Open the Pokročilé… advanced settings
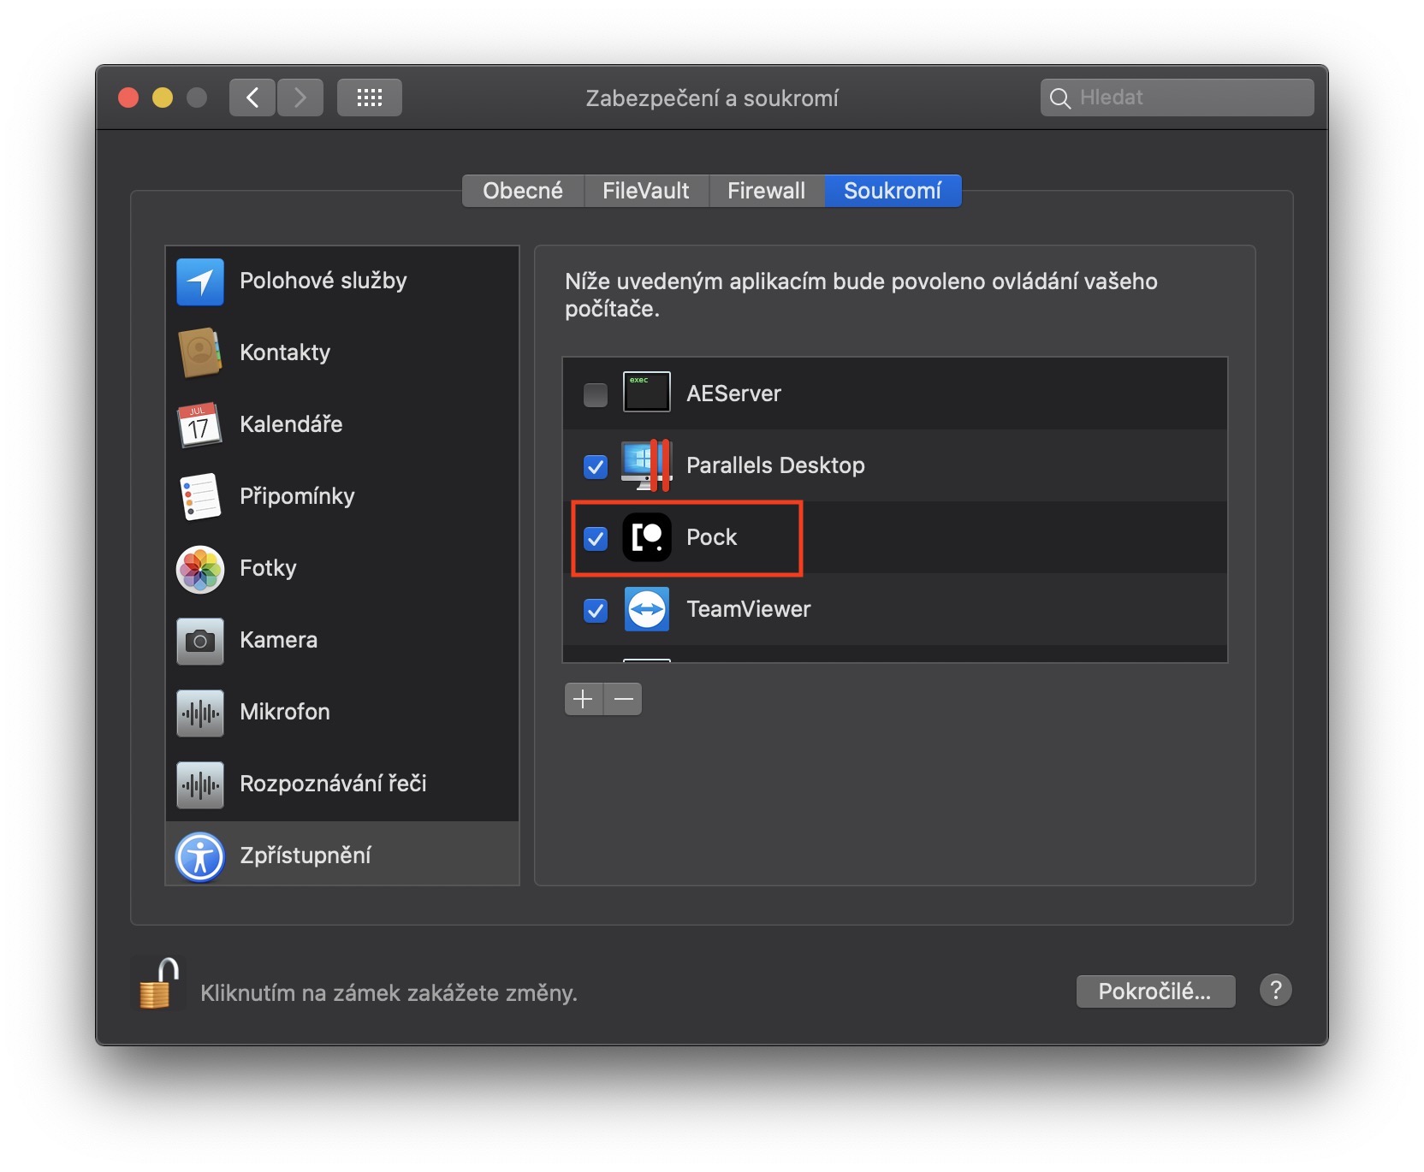Viewport: 1424px width, 1172px height. pyautogui.click(x=1155, y=991)
